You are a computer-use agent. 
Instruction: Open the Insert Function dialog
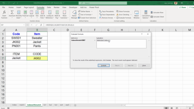[4, 14]
